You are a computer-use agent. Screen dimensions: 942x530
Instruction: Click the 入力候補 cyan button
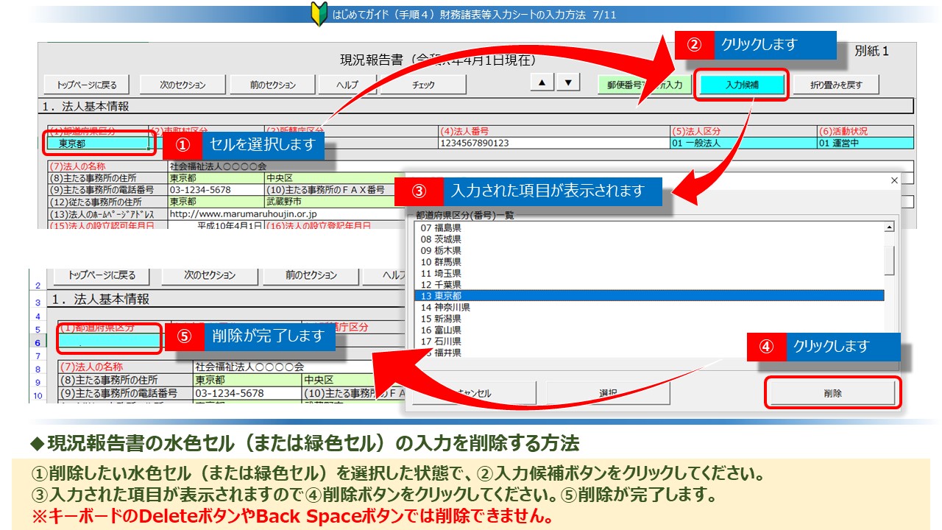click(742, 85)
